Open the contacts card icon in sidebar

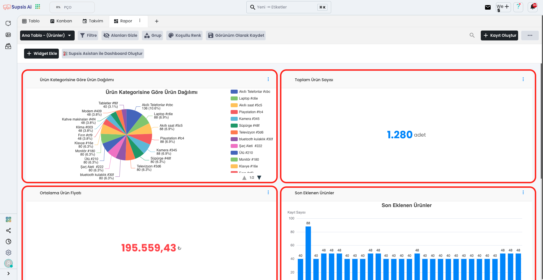click(x=8, y=35)
